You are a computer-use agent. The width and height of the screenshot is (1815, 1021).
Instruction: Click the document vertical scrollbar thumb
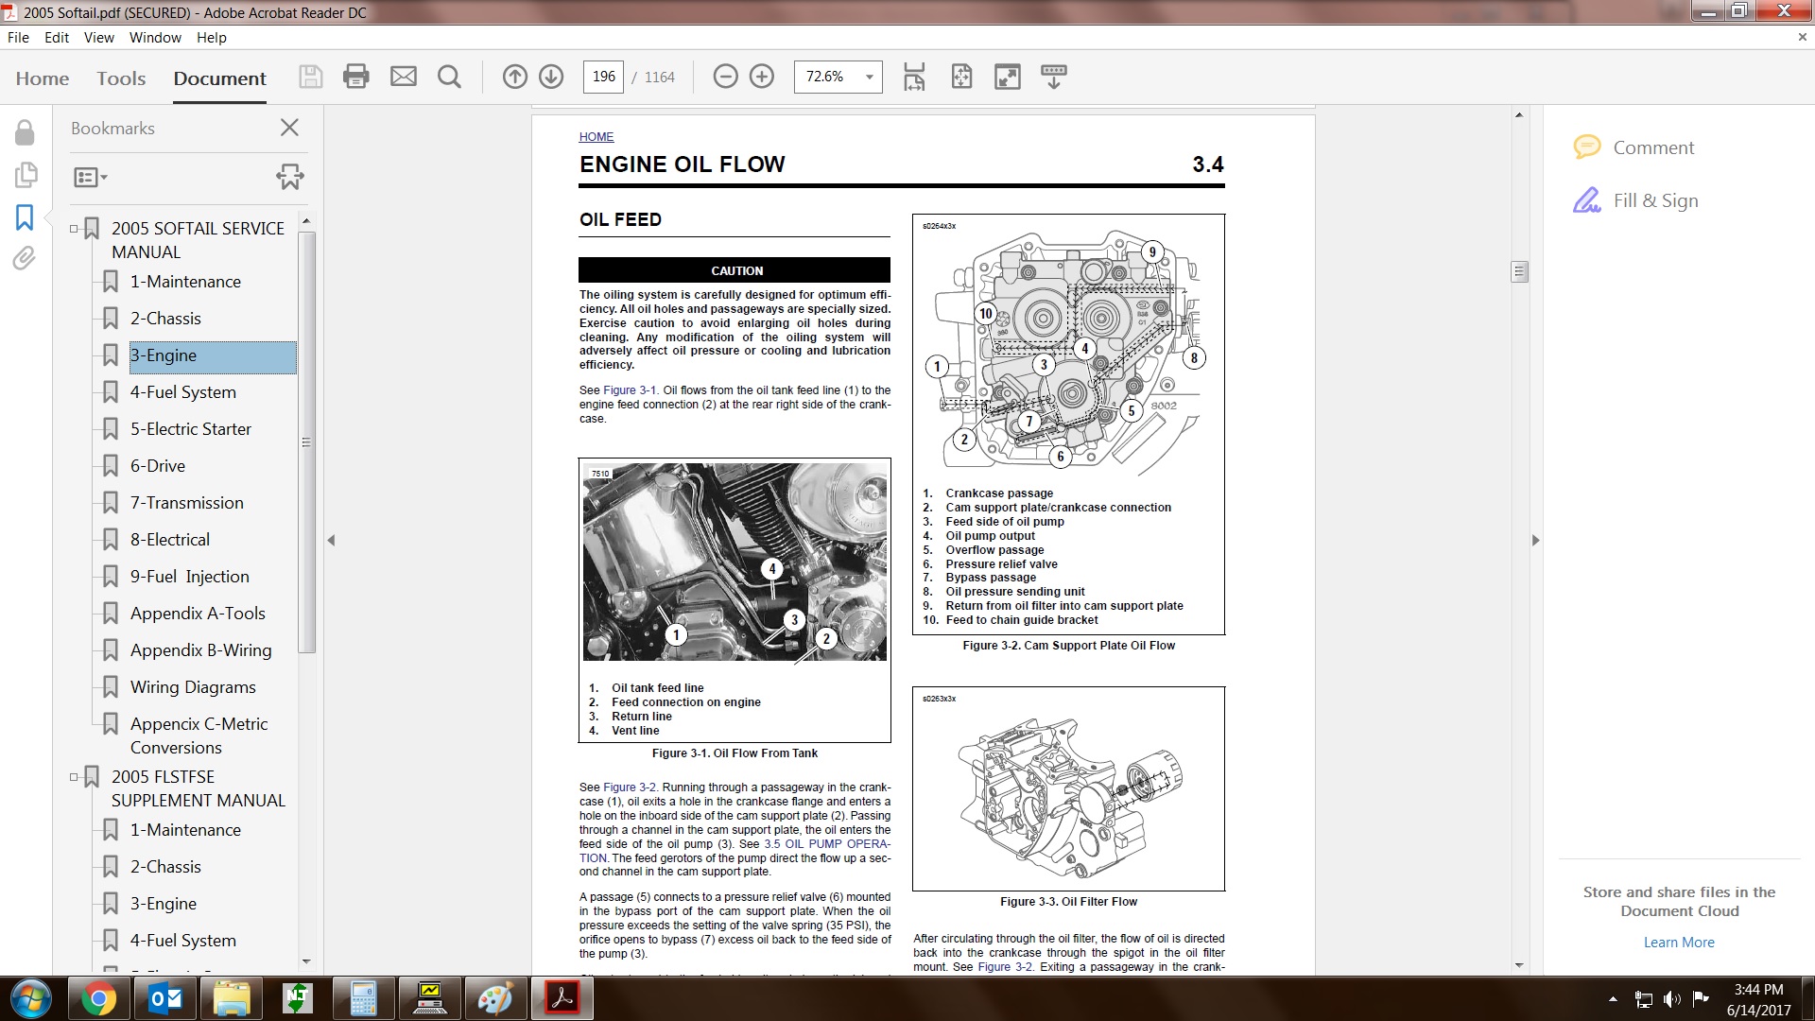coord(1519,272)
